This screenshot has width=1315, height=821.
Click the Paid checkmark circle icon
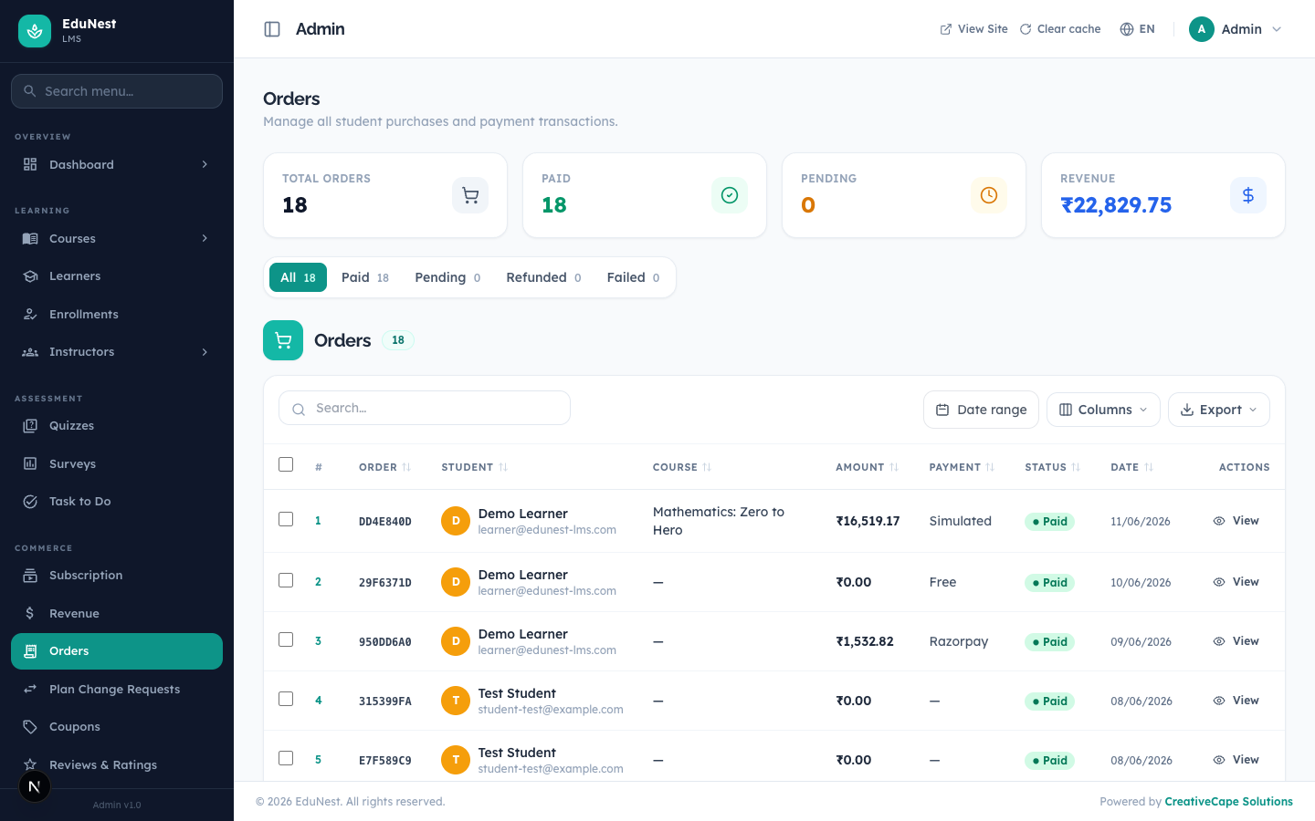point(730,195)
